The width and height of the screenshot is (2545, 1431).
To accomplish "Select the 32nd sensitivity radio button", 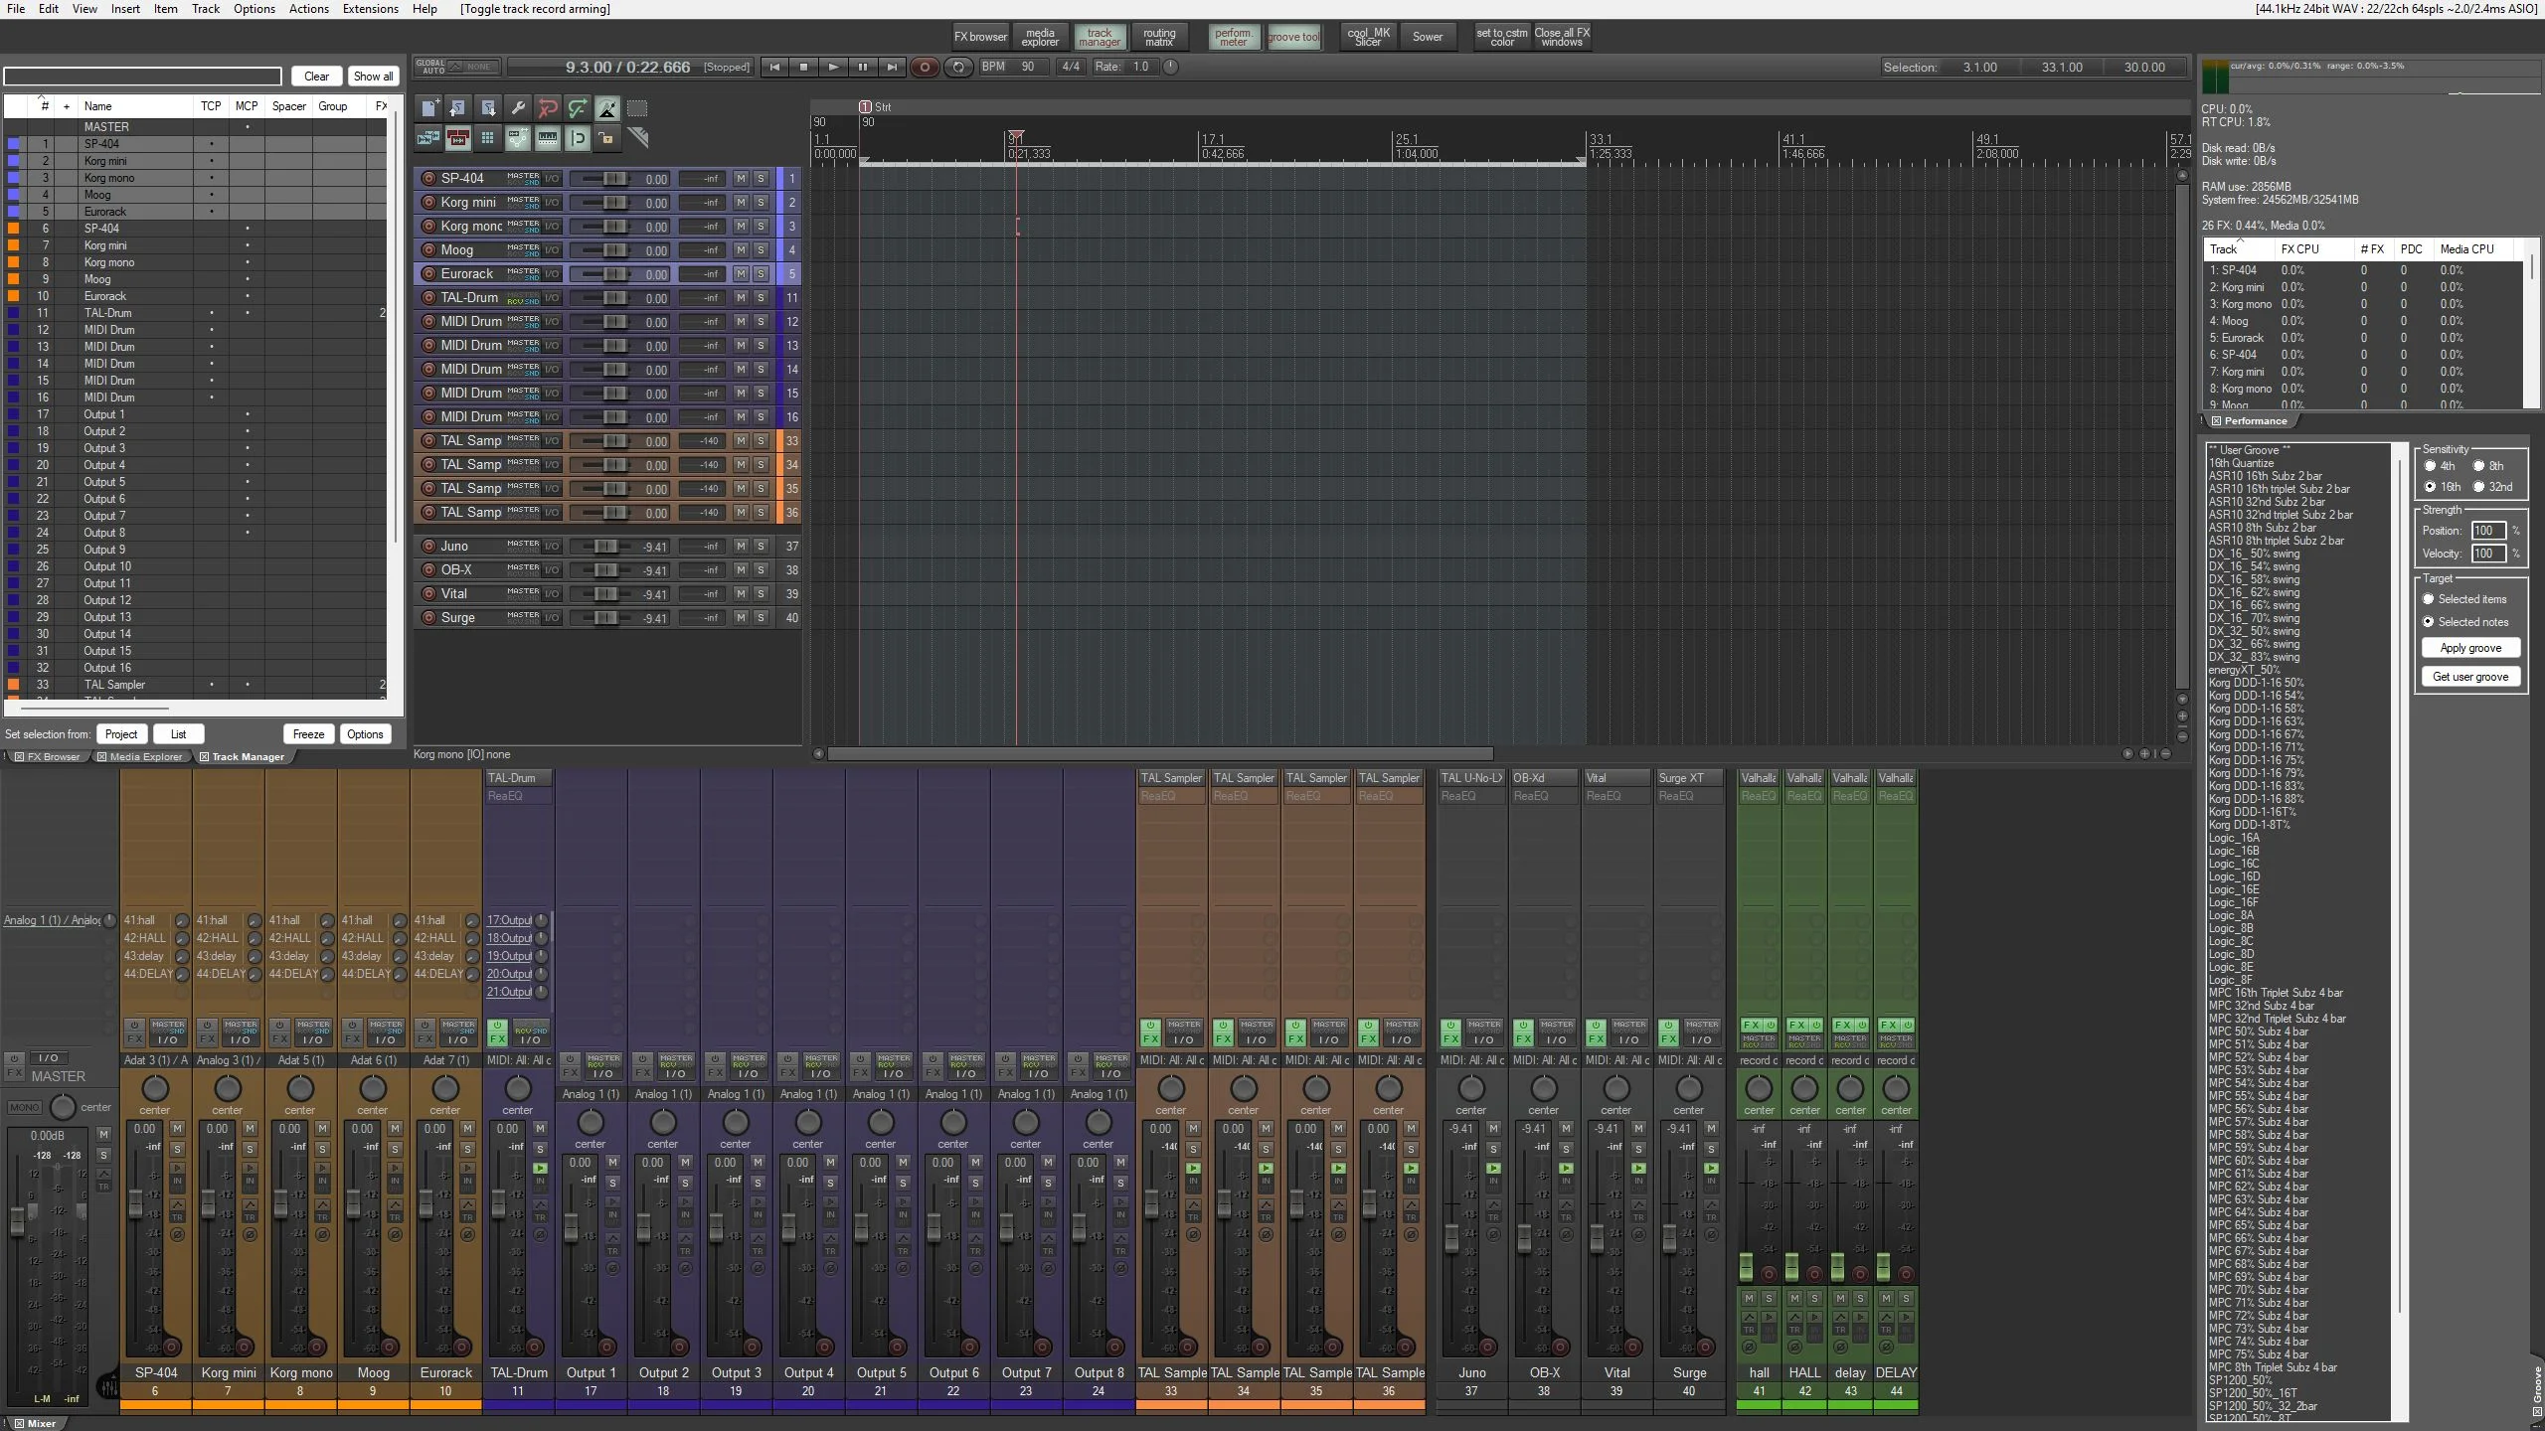I will [2478, 487].
